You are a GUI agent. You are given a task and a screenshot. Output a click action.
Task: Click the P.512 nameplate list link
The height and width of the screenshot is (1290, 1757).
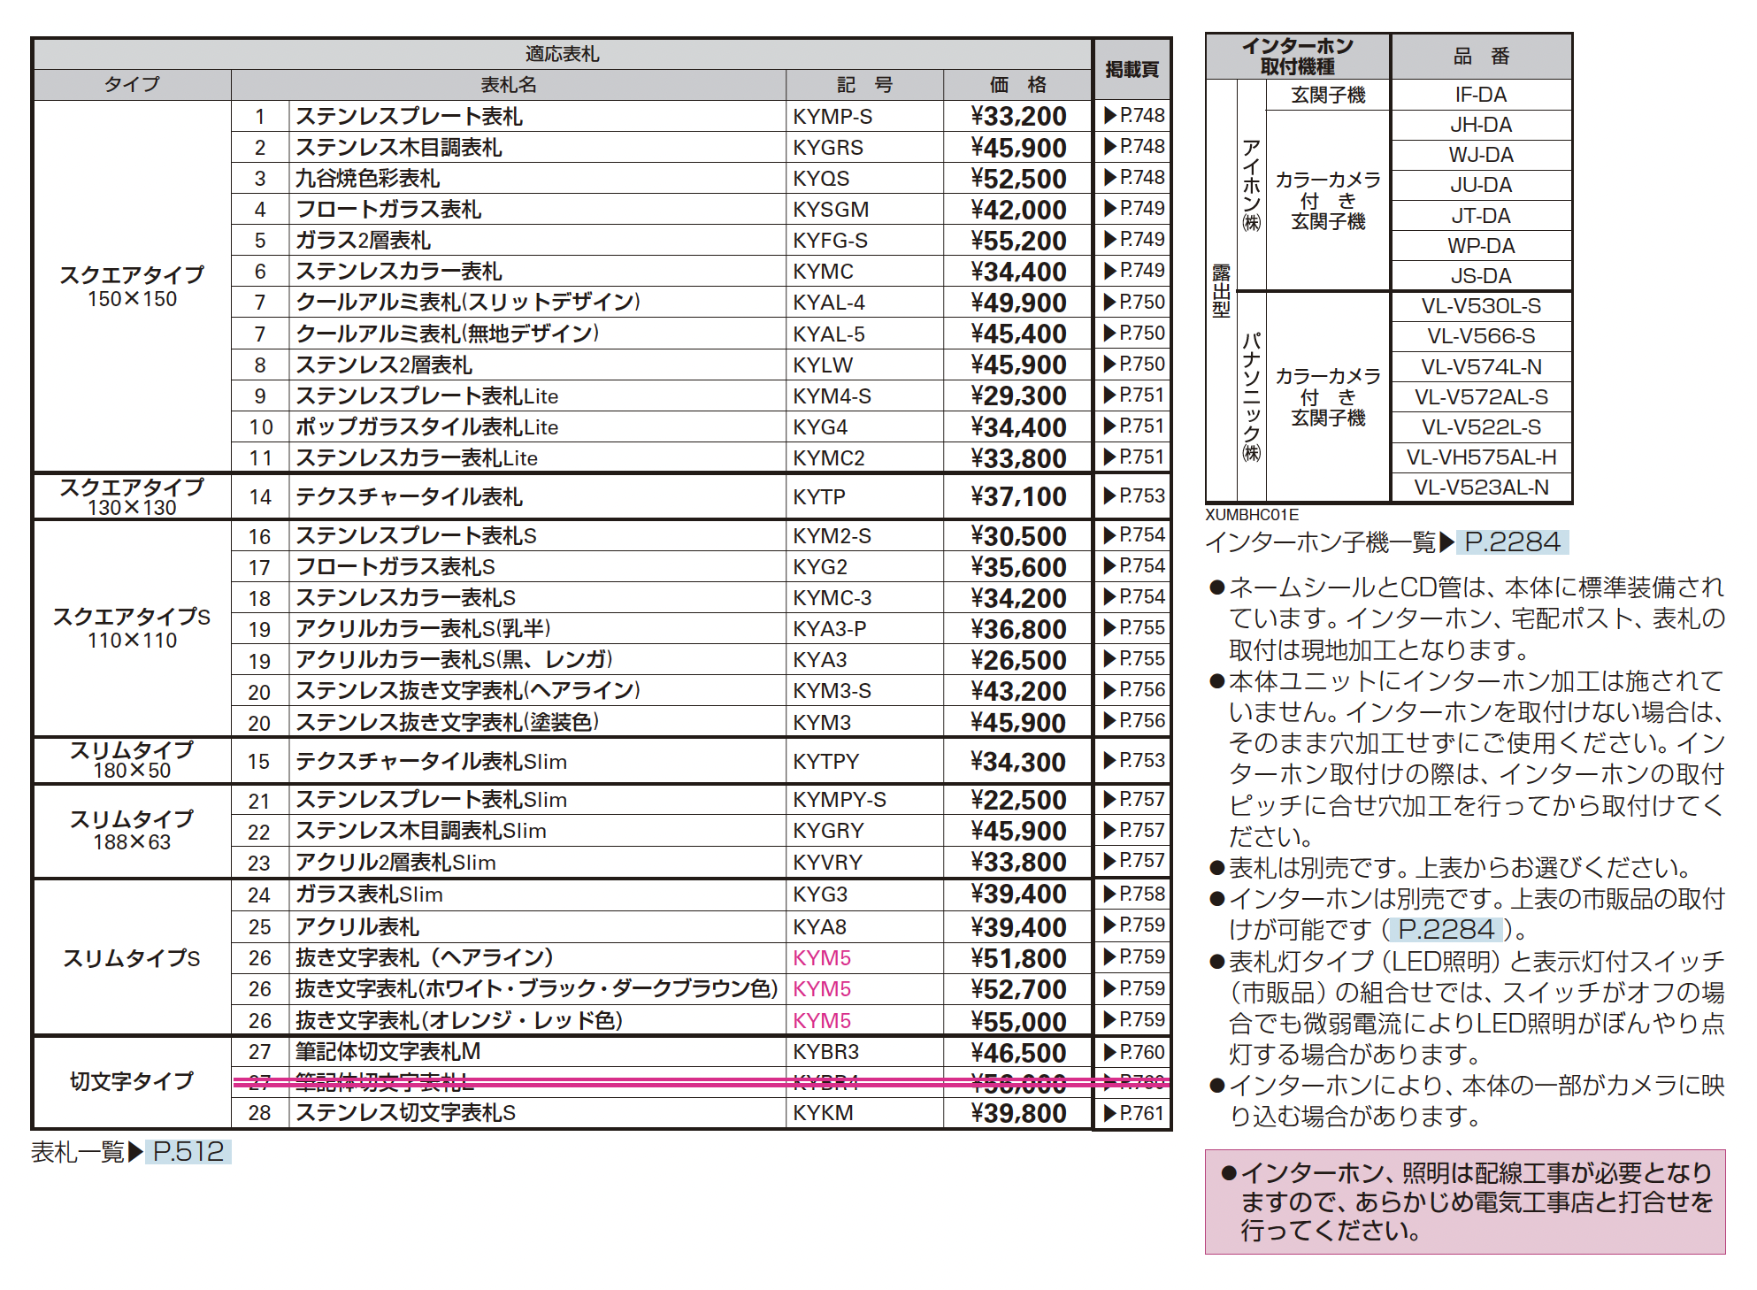click(188, 1152)
